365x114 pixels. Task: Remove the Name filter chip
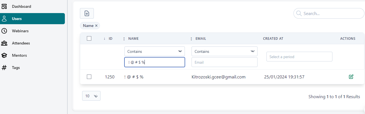96,26
